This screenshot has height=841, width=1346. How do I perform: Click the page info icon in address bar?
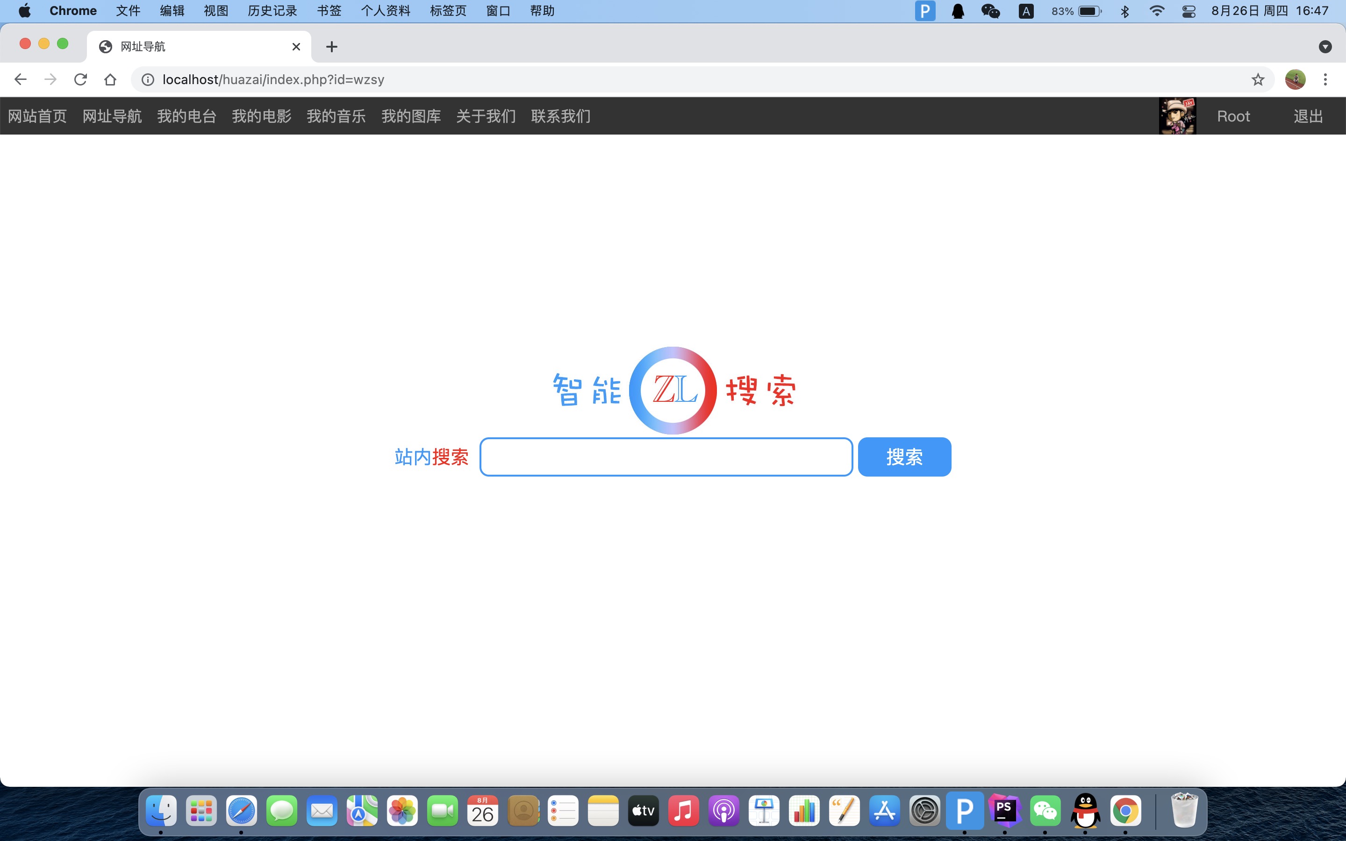click(x=147, y=79)
